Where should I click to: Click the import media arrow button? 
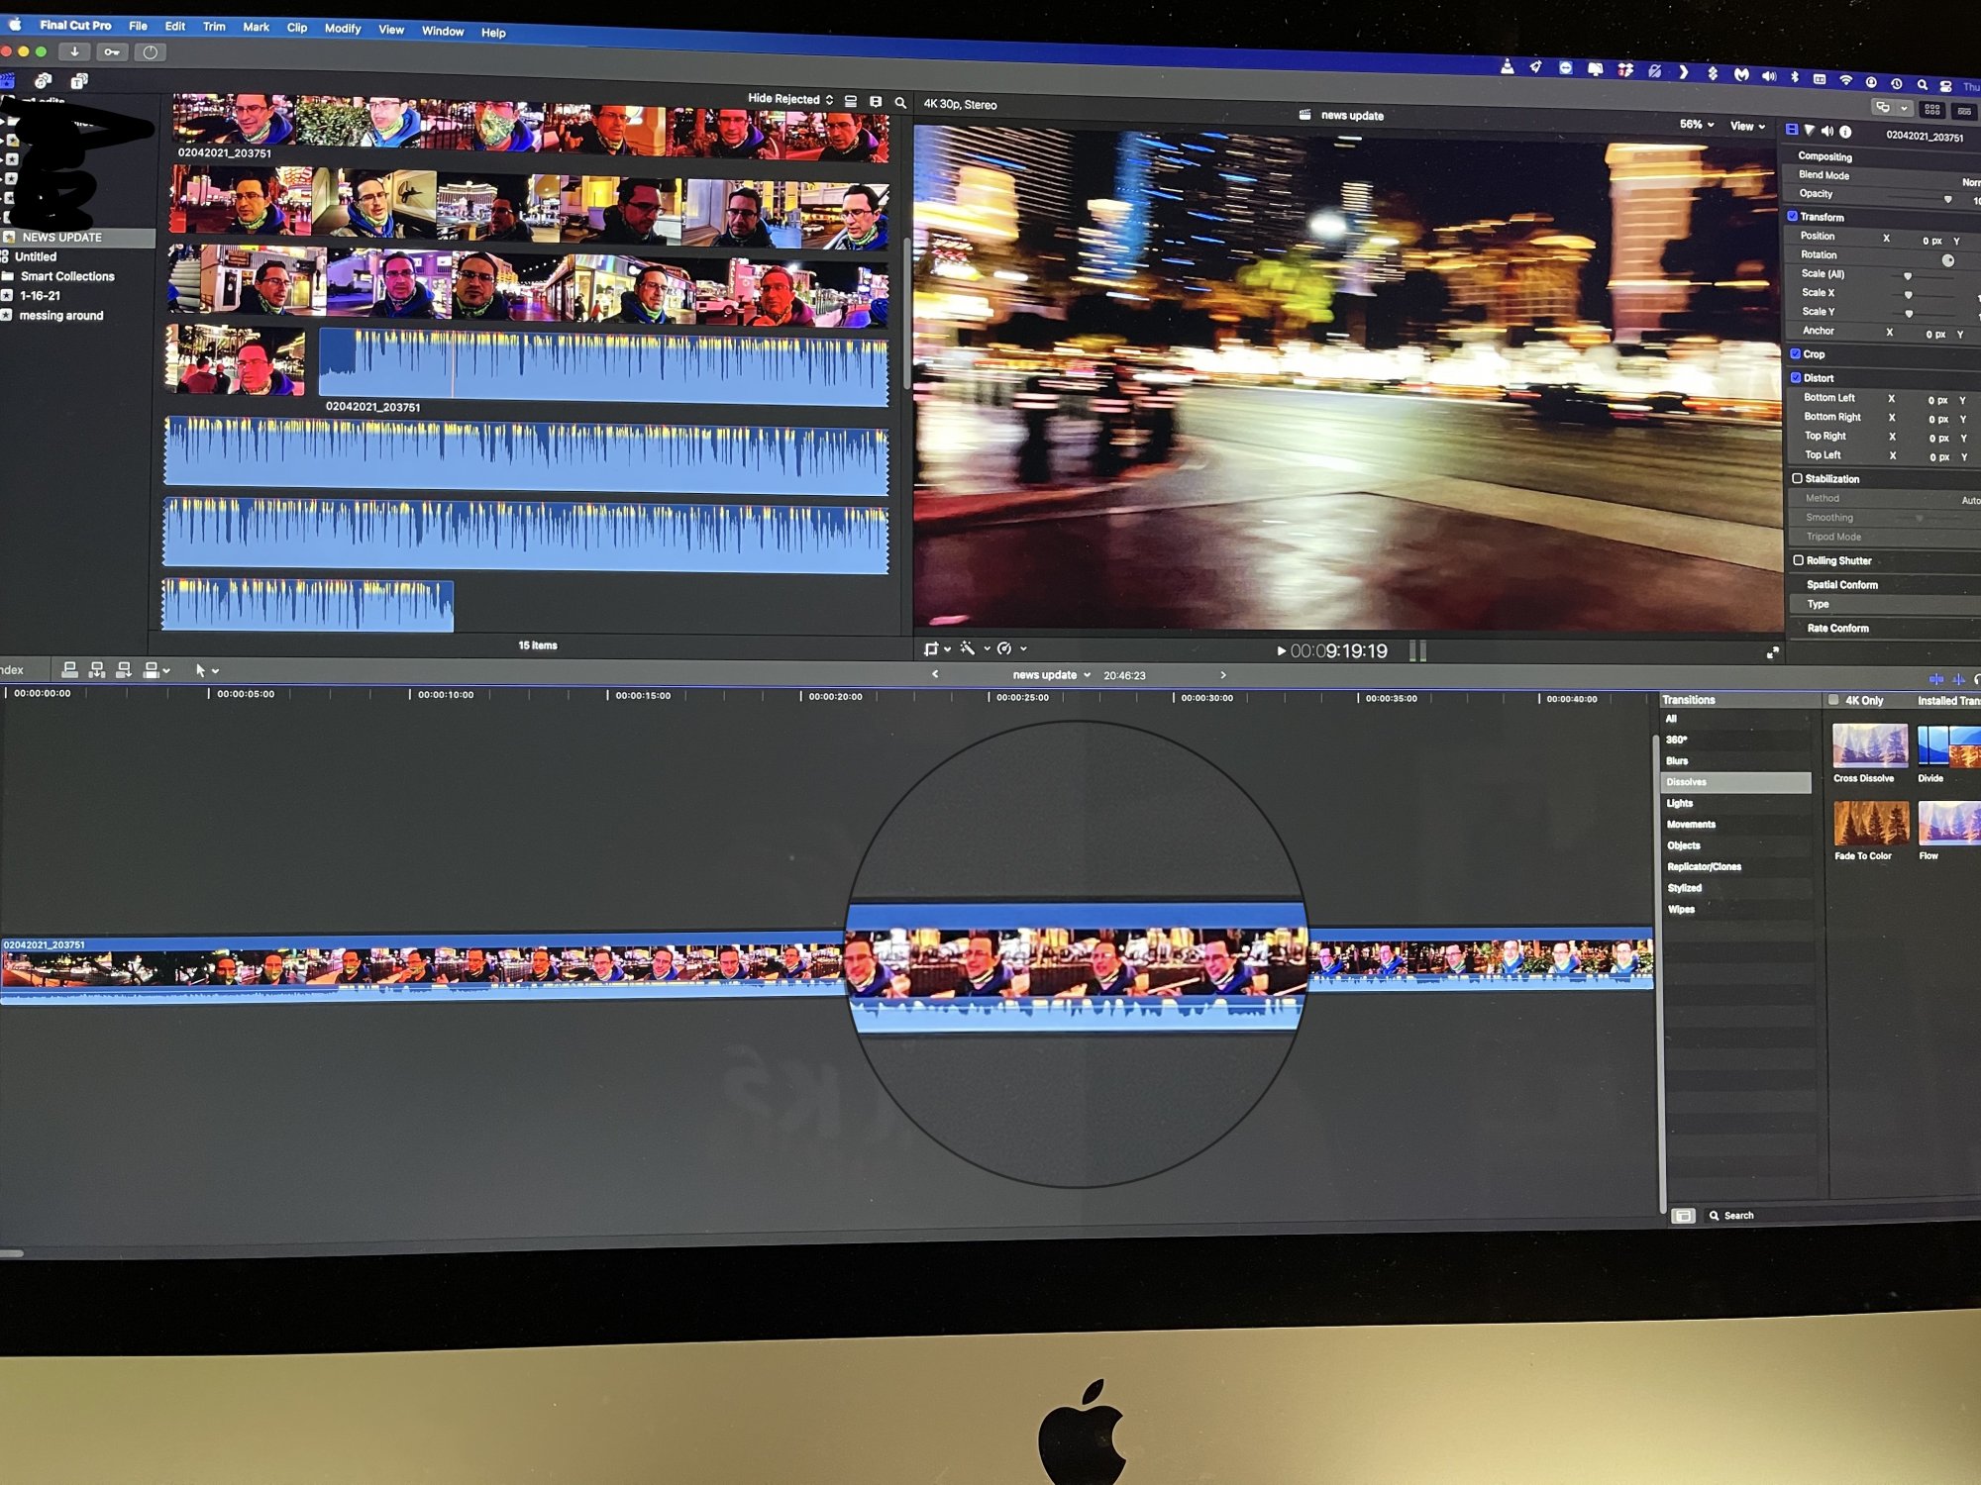(74, 51)
